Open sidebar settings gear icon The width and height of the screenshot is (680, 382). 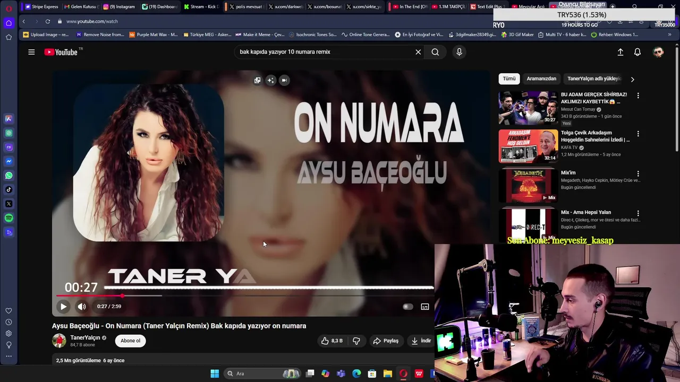(x=8, y=334)
